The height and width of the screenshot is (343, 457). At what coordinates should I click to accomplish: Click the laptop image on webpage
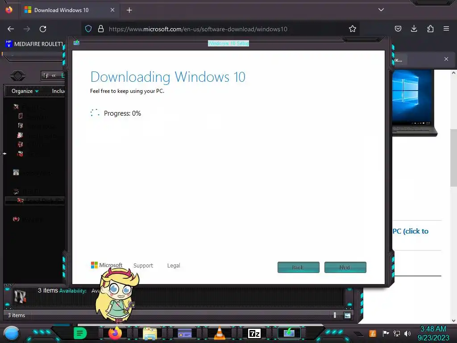pos(415,103)
